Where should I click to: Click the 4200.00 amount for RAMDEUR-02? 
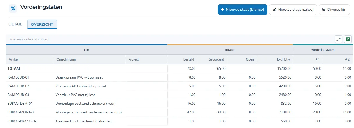click(285, 86)
